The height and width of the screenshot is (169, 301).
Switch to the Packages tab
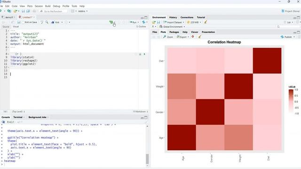[x=174, y=32]
